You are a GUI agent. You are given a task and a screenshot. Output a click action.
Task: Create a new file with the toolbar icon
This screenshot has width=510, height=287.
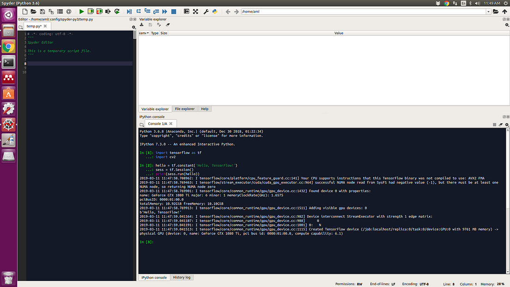(25, 12)
